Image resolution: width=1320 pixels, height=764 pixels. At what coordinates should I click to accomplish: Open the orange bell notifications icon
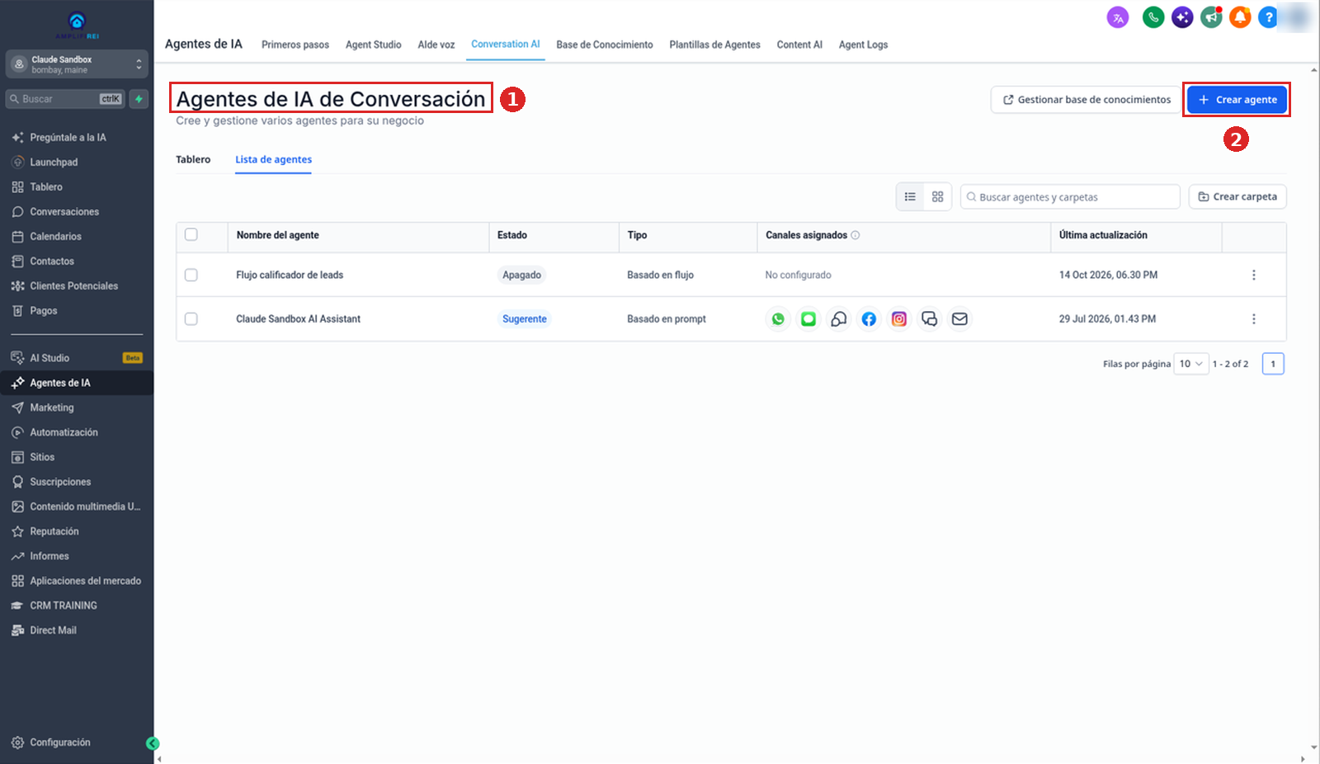coord(1240,17)
